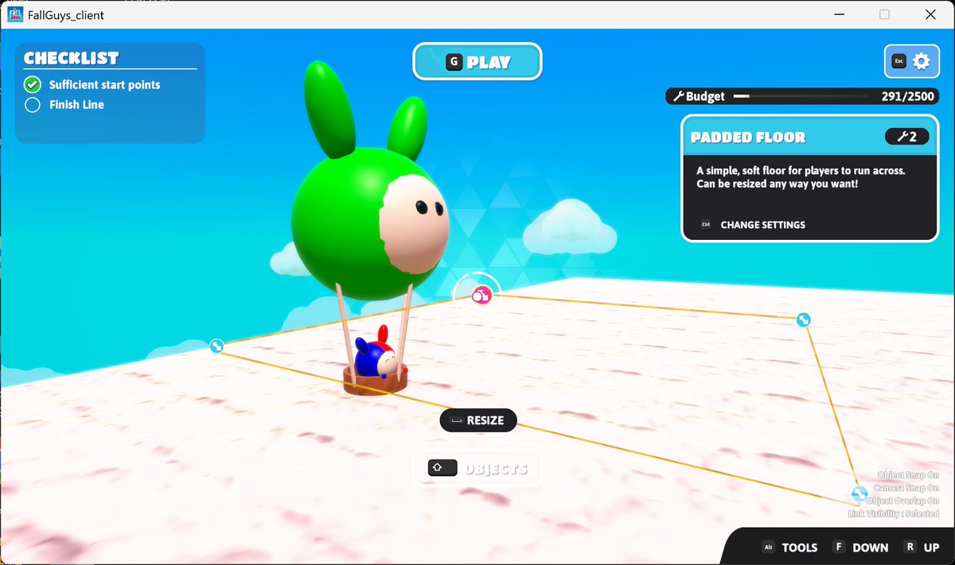Click the Object Snap On status text

908,475
